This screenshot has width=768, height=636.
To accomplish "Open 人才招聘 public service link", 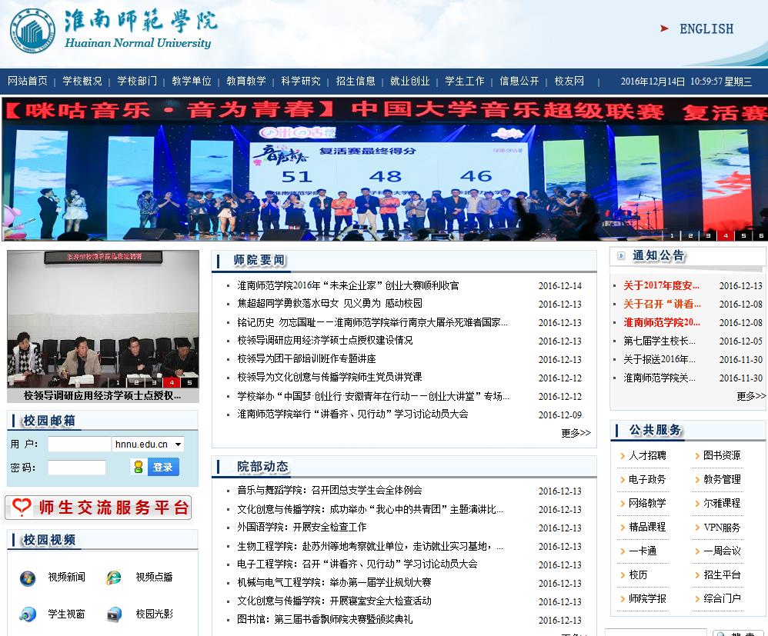I will click(646, 455).
